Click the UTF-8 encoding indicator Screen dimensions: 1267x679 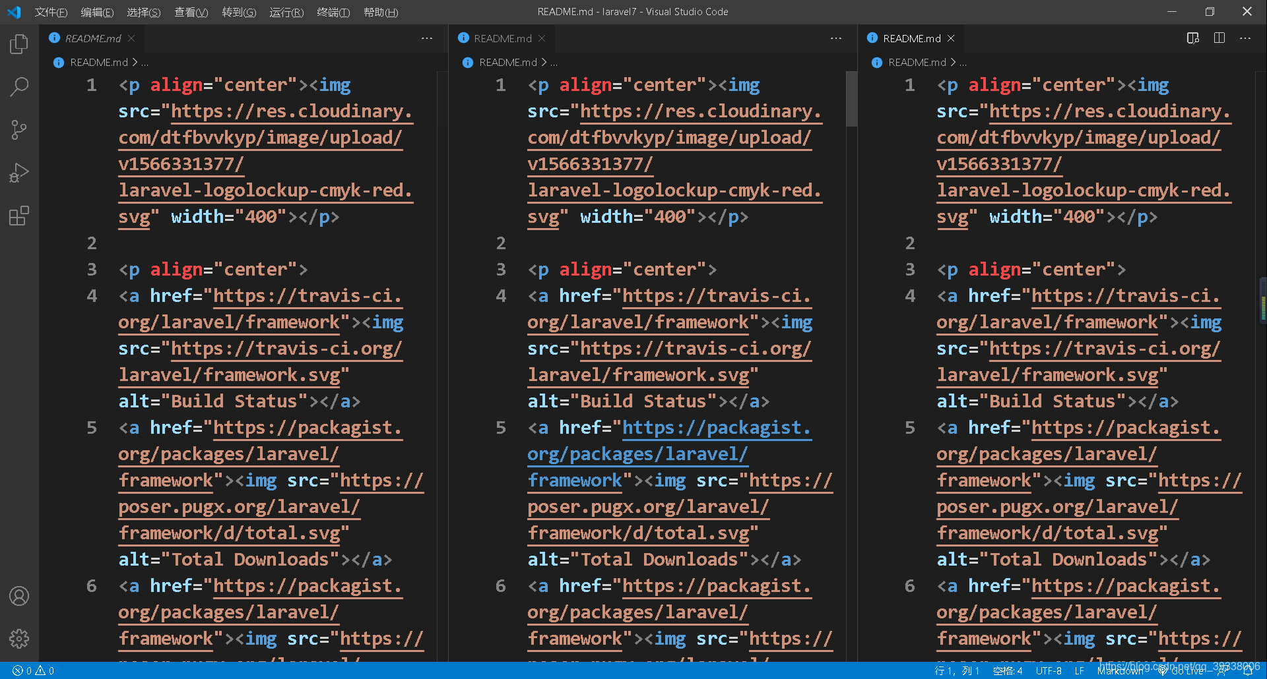1048,670
